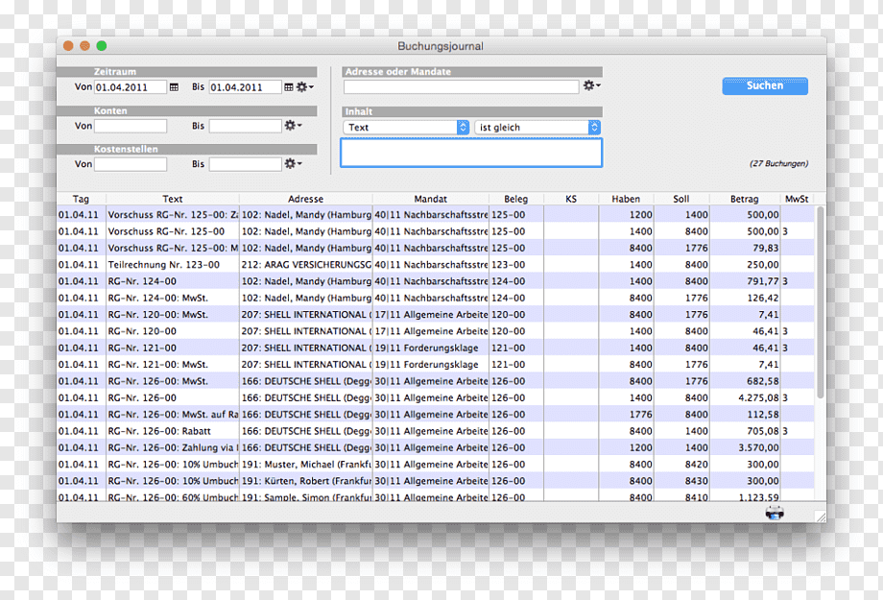Click the Konten Von input field
883x600 pixels.
(131, 126)
